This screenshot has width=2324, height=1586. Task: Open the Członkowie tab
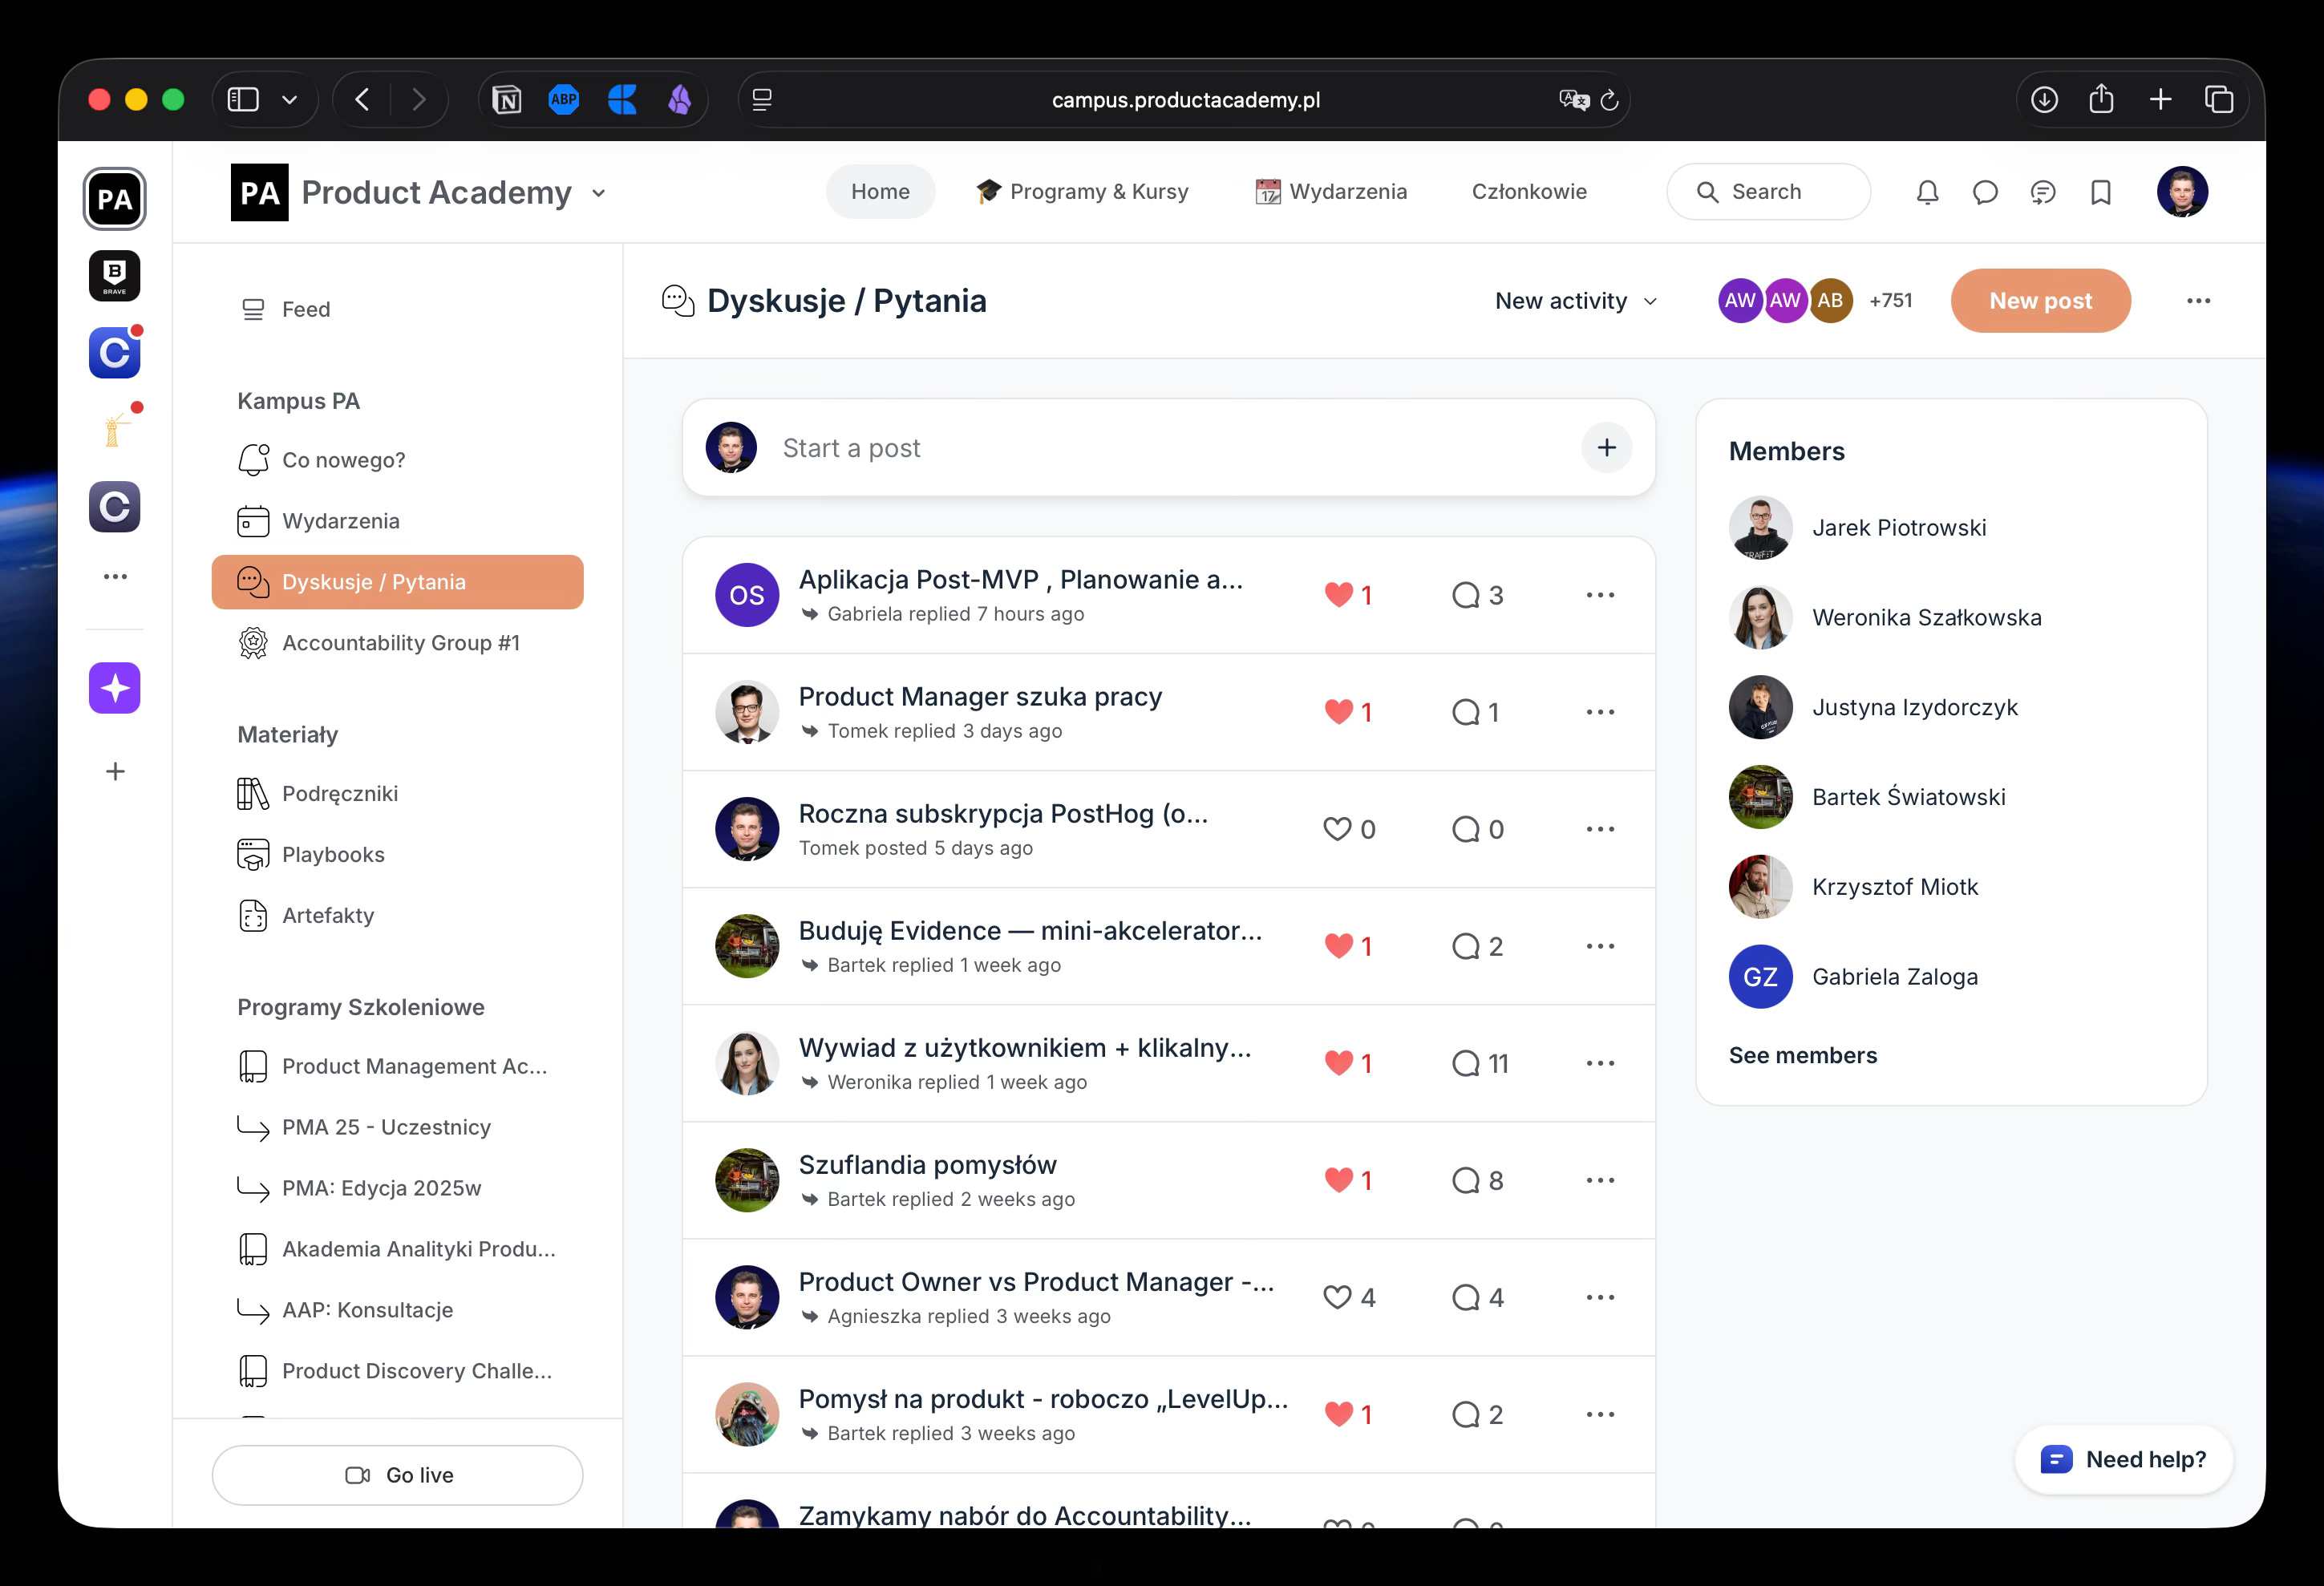1528,192
